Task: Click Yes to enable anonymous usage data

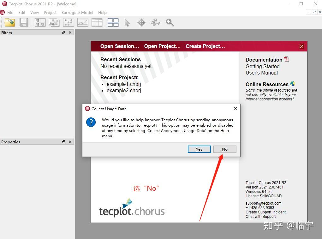Action: pos(199,149)
